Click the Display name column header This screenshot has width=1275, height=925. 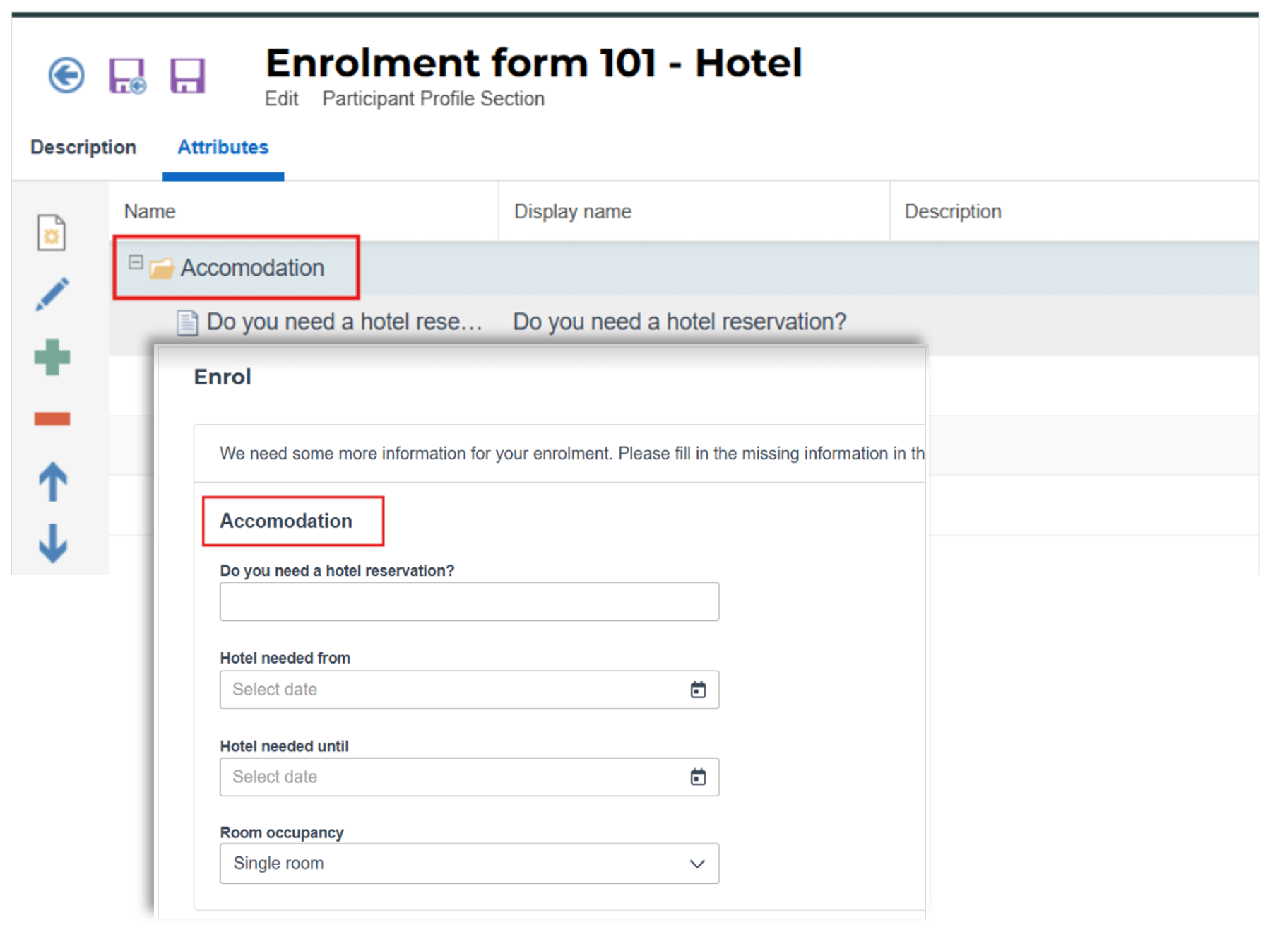(572, 211)
